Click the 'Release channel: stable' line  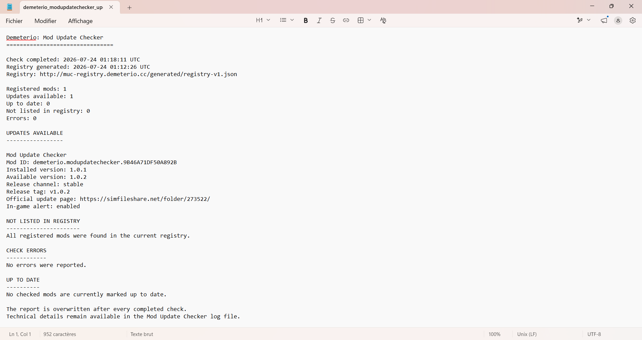(x=45, y=185)
